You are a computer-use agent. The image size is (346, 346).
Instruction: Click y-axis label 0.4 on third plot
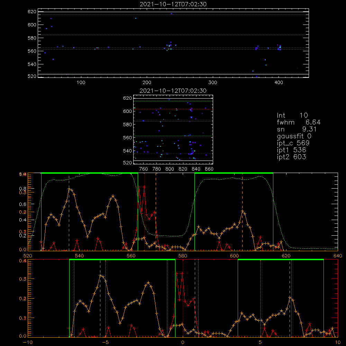coord(23,220)
